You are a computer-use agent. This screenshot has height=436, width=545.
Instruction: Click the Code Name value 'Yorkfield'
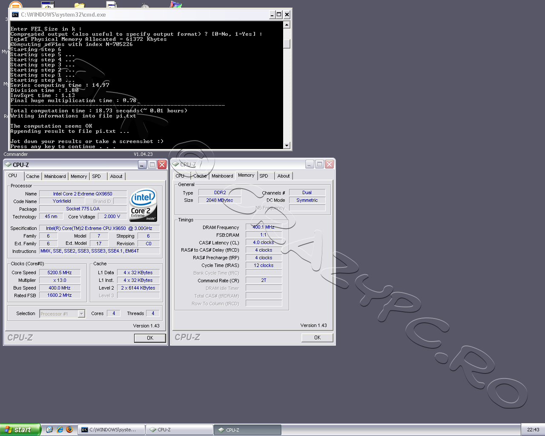click(x=62, y=201)
